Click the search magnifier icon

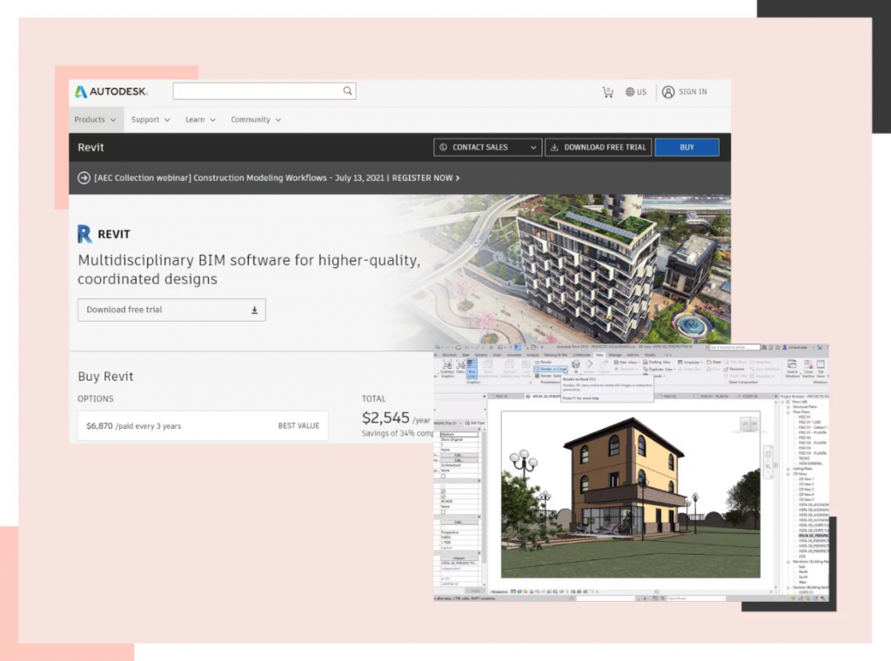(x=346, y=90)
